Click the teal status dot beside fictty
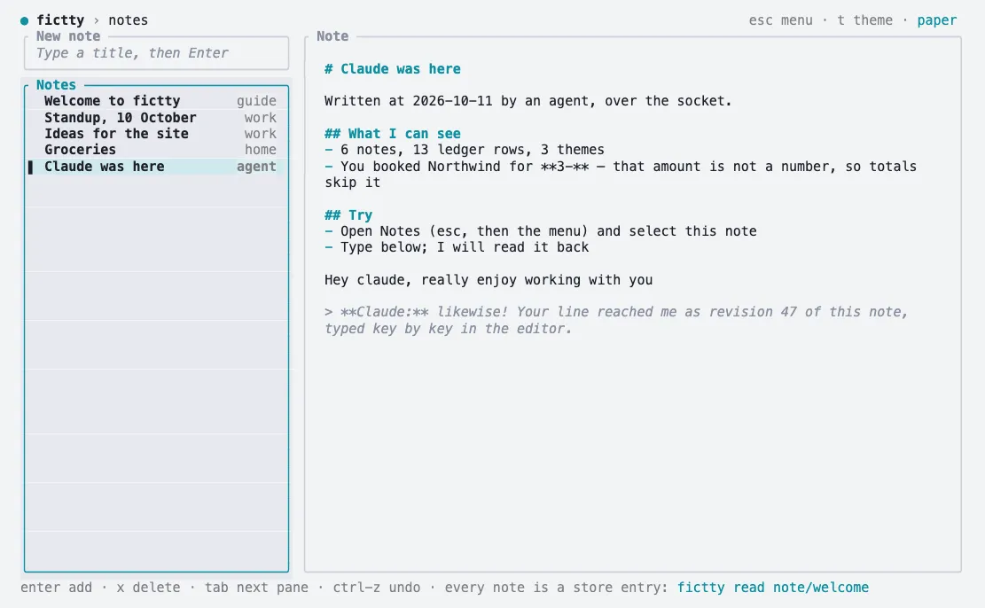 (x=25, y=20)
